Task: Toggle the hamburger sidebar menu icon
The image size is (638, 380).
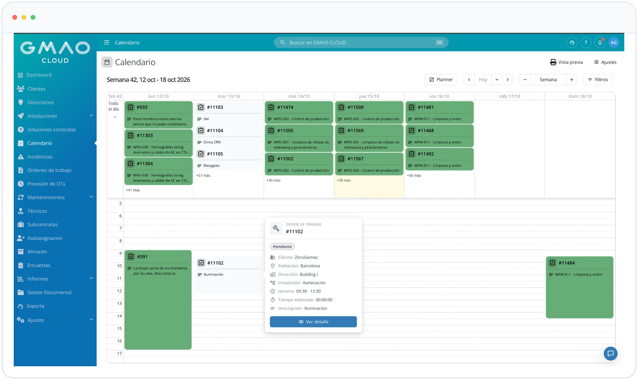Action: coord(107,42)
